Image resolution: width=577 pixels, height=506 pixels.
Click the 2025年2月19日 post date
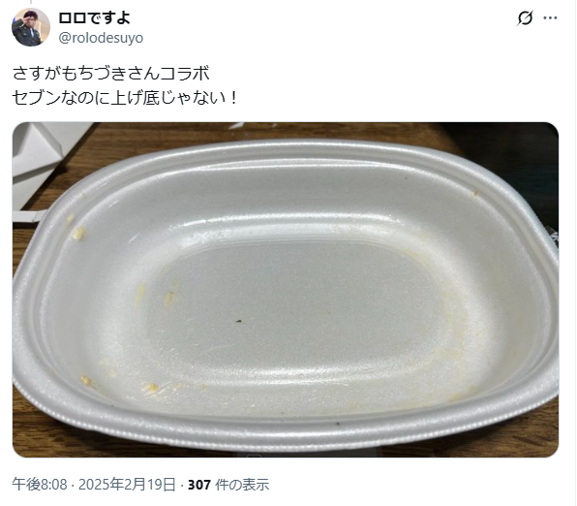tap(127, 485)
